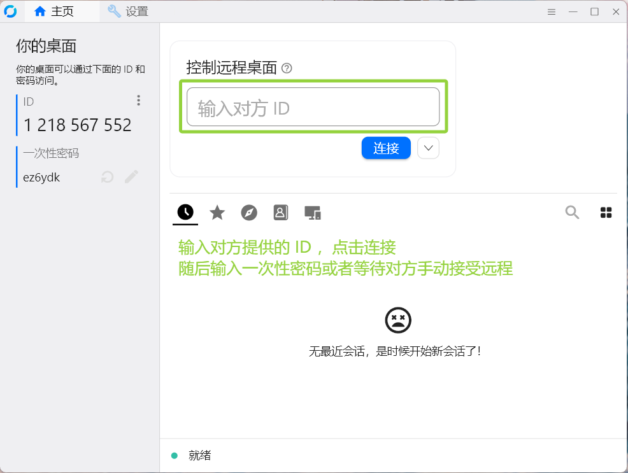Image resolution: width=628 pixels, height=473 pixels.
Task: Open the recent sessions clock tab
Action: [185, 213]
